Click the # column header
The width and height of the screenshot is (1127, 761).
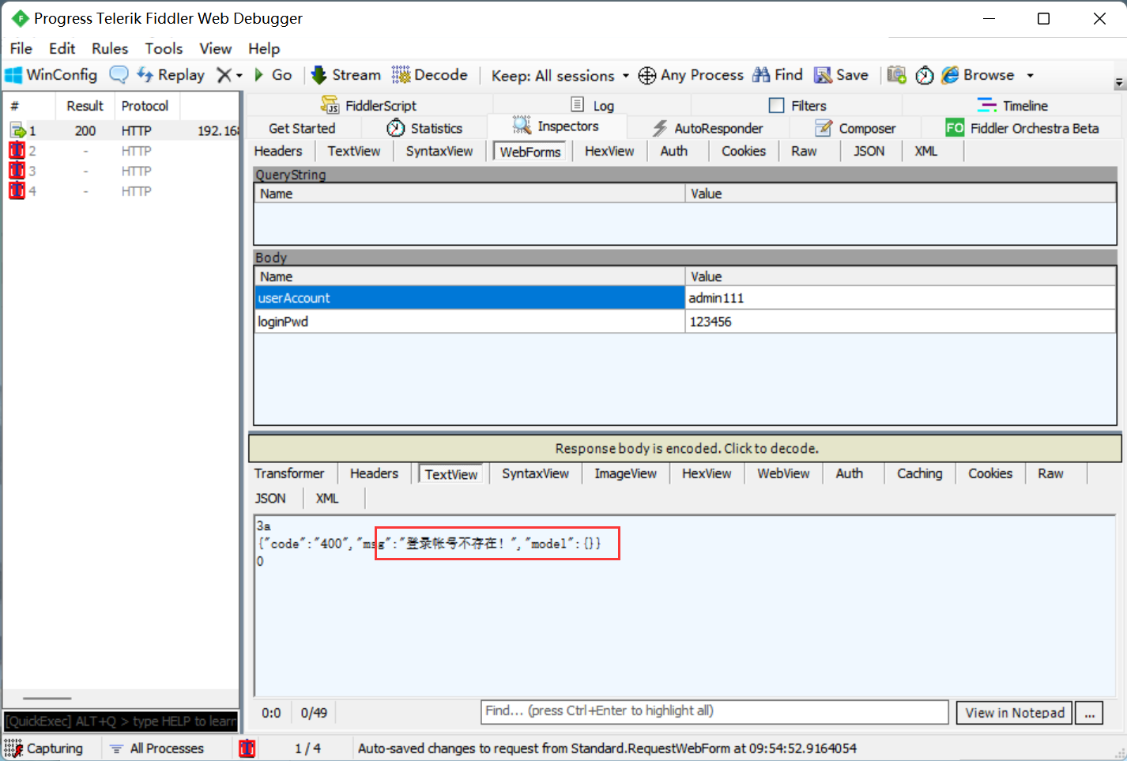(29, 106)
